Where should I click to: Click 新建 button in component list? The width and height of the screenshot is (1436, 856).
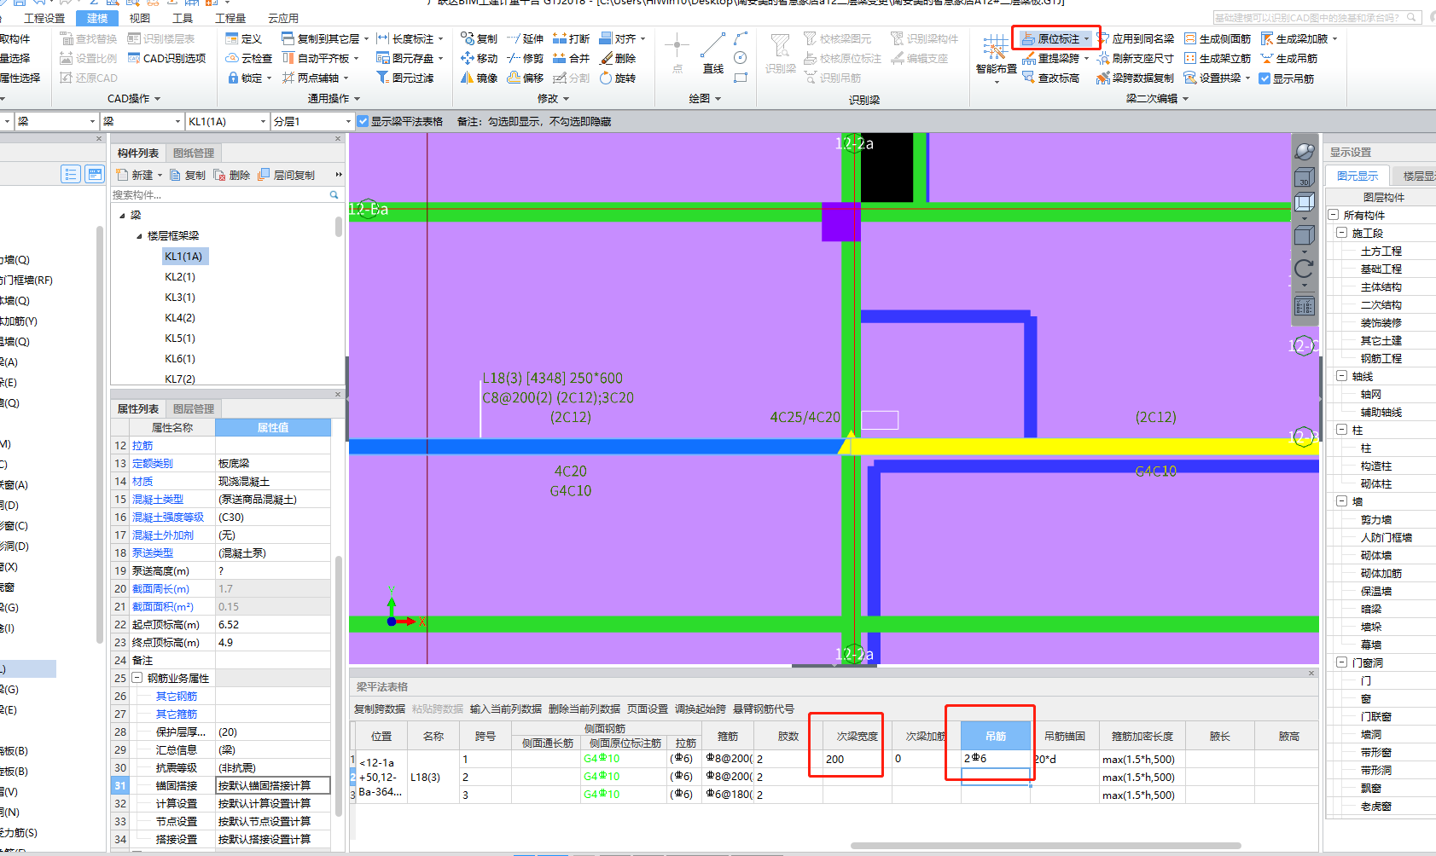coord(137,175)
